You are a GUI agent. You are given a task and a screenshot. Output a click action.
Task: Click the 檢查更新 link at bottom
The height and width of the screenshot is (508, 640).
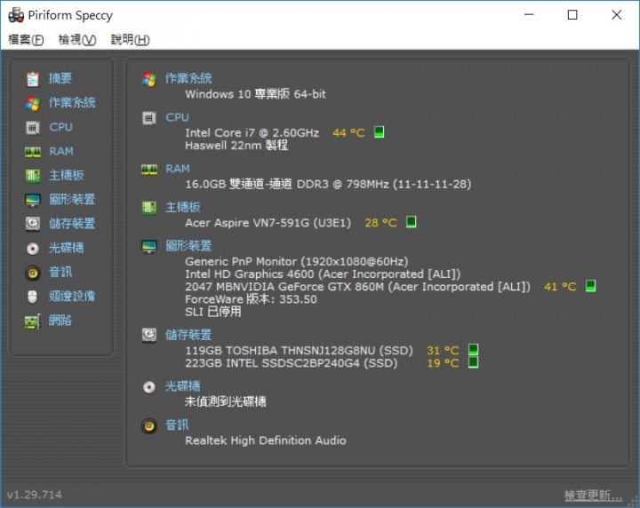tap(593, 496)
